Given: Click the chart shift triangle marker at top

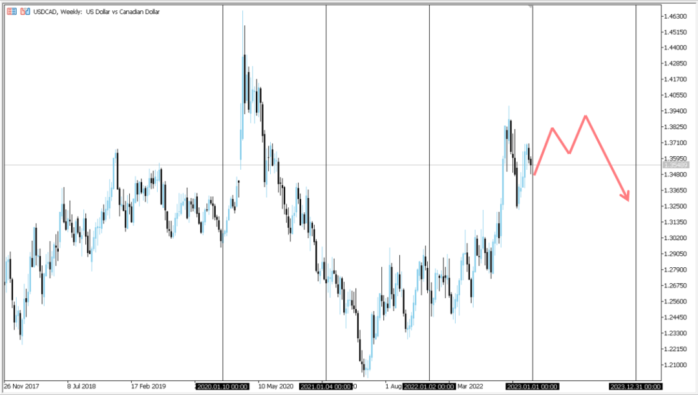Looking at the screenshot, I should click(x=530, y=6).
